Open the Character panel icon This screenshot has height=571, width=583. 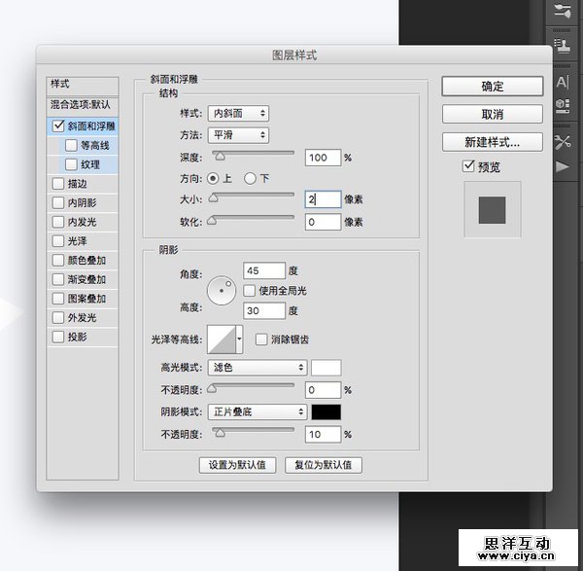(562, 82)
